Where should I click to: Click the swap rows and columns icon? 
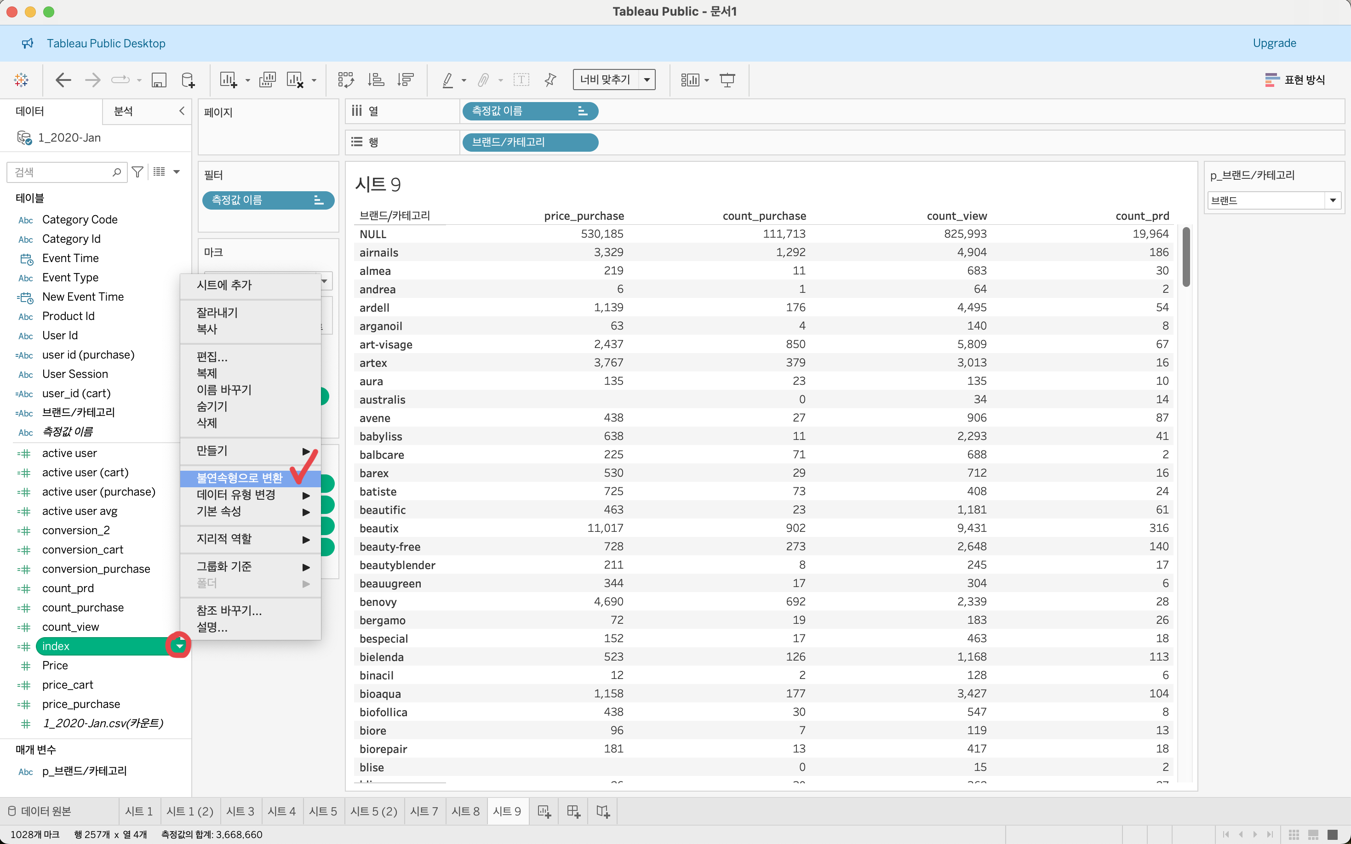coord(345,80)
